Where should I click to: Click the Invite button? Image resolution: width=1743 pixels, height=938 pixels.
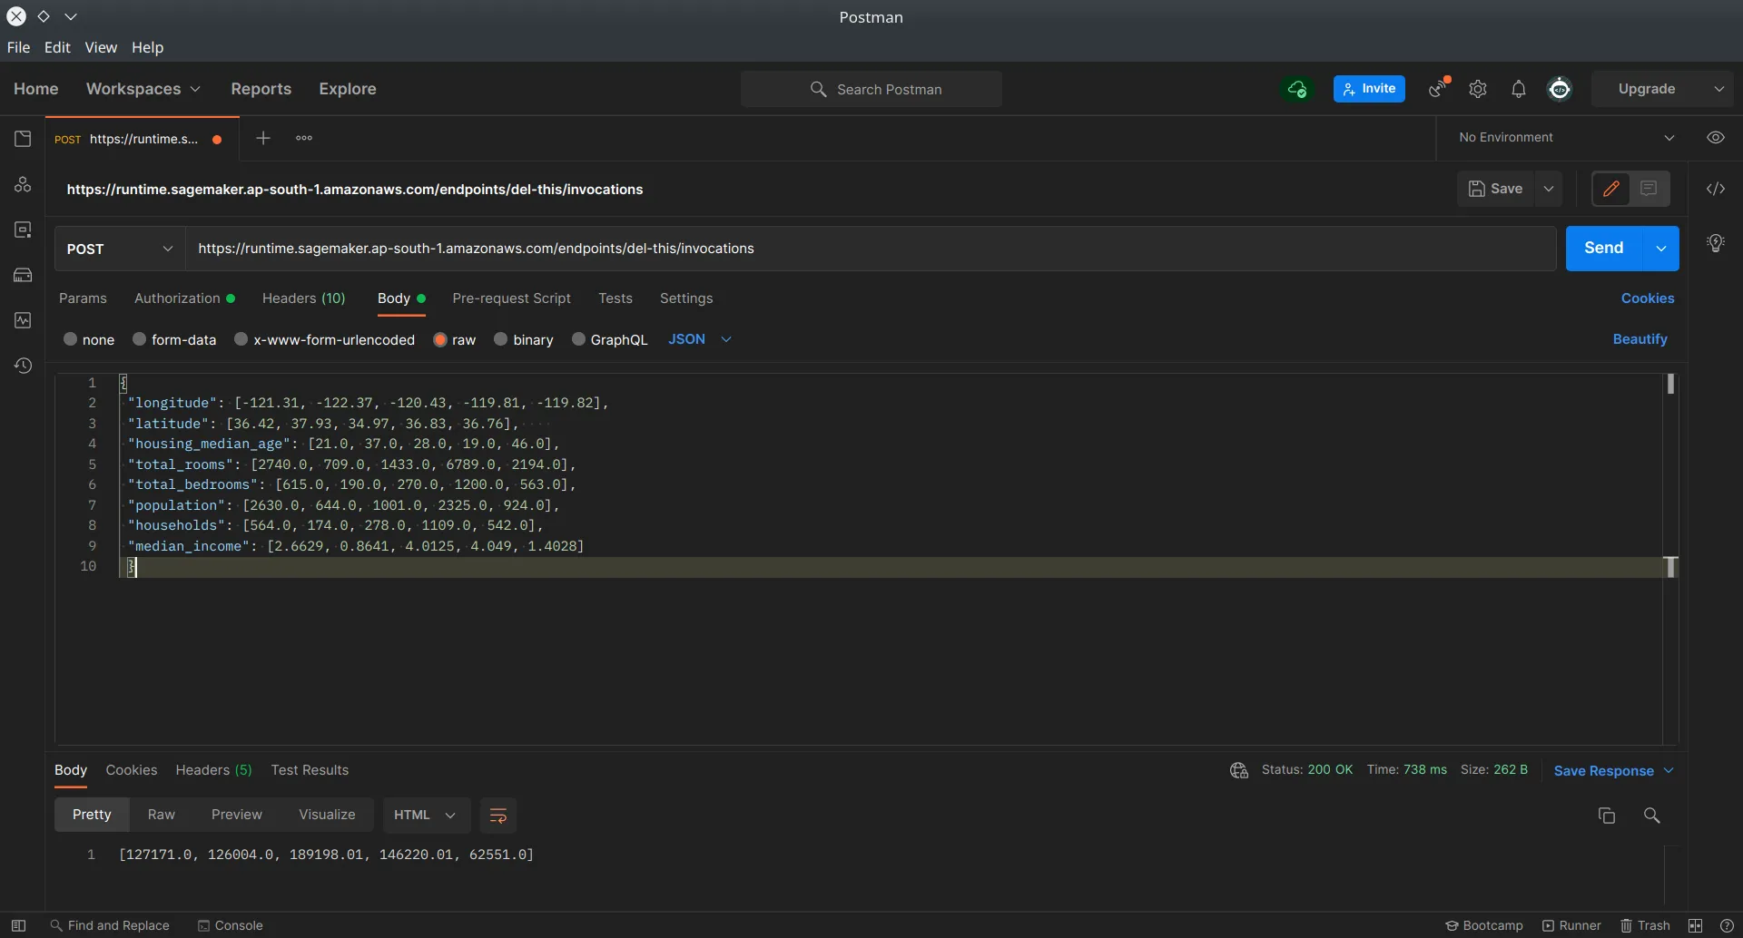click(1369, 89)
